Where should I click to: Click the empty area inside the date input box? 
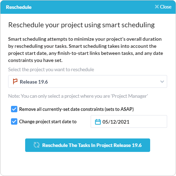point(148,121)
